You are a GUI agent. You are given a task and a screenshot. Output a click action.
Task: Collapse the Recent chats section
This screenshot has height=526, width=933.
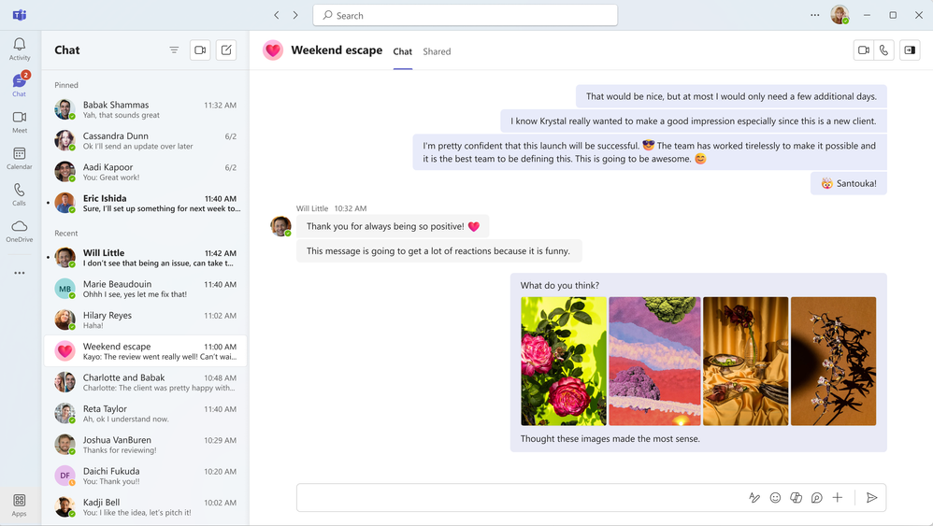(x=66, y=233)
